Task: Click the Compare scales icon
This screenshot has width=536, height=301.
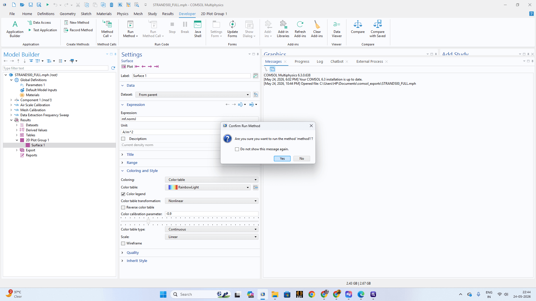Action: tap(358, 24)
